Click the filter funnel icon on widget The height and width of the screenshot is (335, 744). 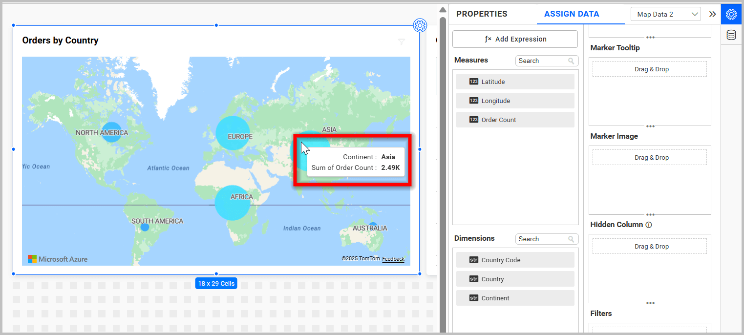coord(402,42)
